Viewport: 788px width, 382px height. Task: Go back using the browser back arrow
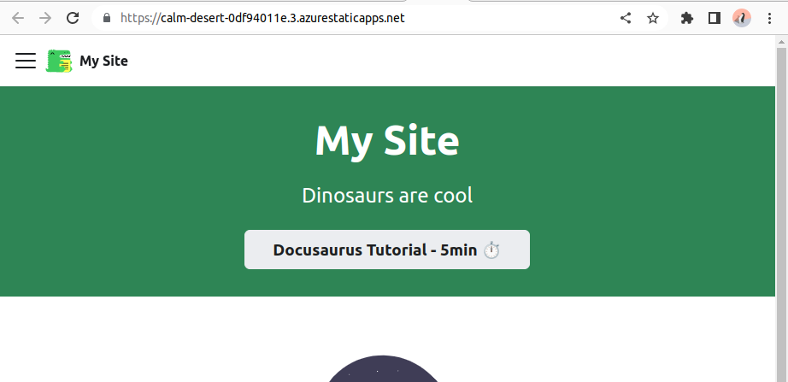pyautogui.click(x=18, y=19)
